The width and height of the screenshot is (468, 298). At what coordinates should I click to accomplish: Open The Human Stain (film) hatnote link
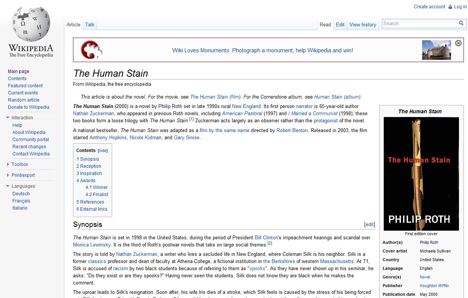(x=216, y=97)
